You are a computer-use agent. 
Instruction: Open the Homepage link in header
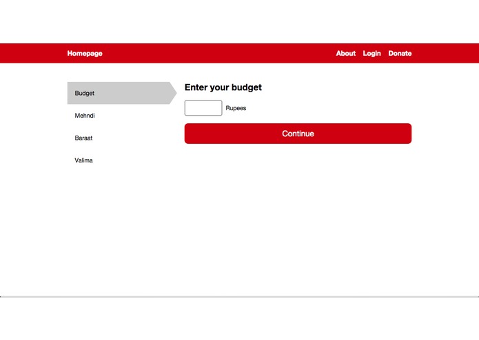pyautogui.click(x=85, y=54)
